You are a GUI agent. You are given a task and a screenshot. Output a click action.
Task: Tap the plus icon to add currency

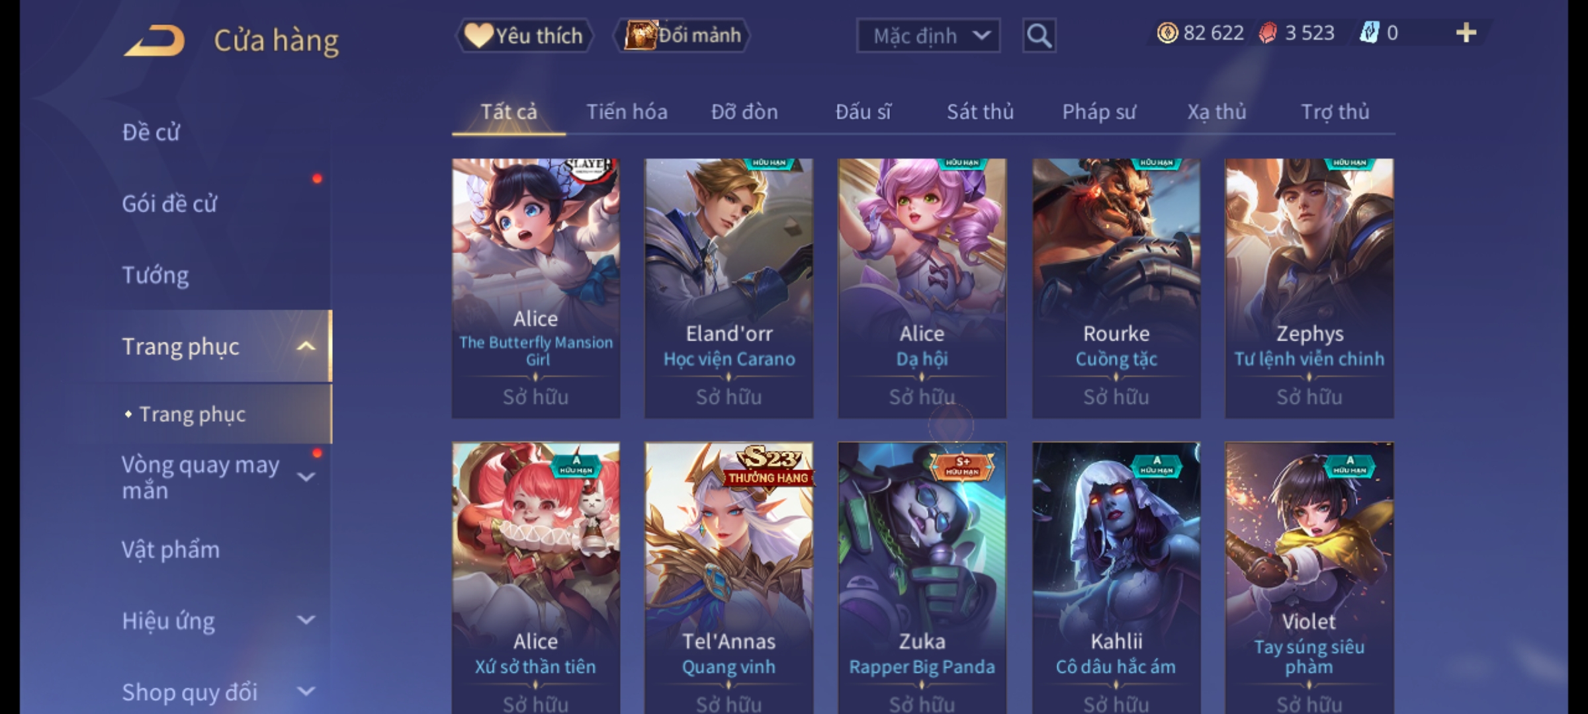point(1466,33)
